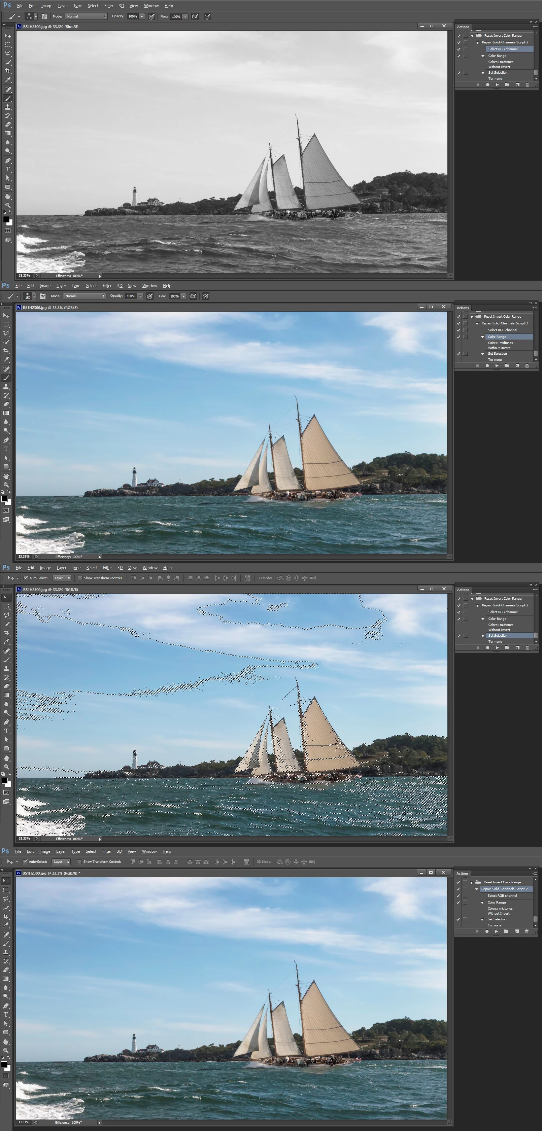Pick the Crop tool in the Blue/8 window
This screenshot has width=542, height=1131.
click(x=7, y=71)
